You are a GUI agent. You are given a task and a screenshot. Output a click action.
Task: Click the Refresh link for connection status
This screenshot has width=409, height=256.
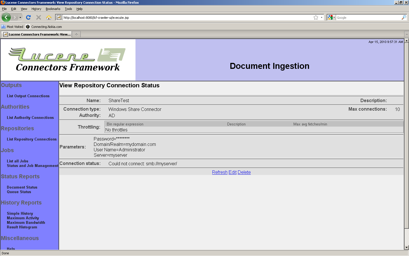[x=220, y=172]
